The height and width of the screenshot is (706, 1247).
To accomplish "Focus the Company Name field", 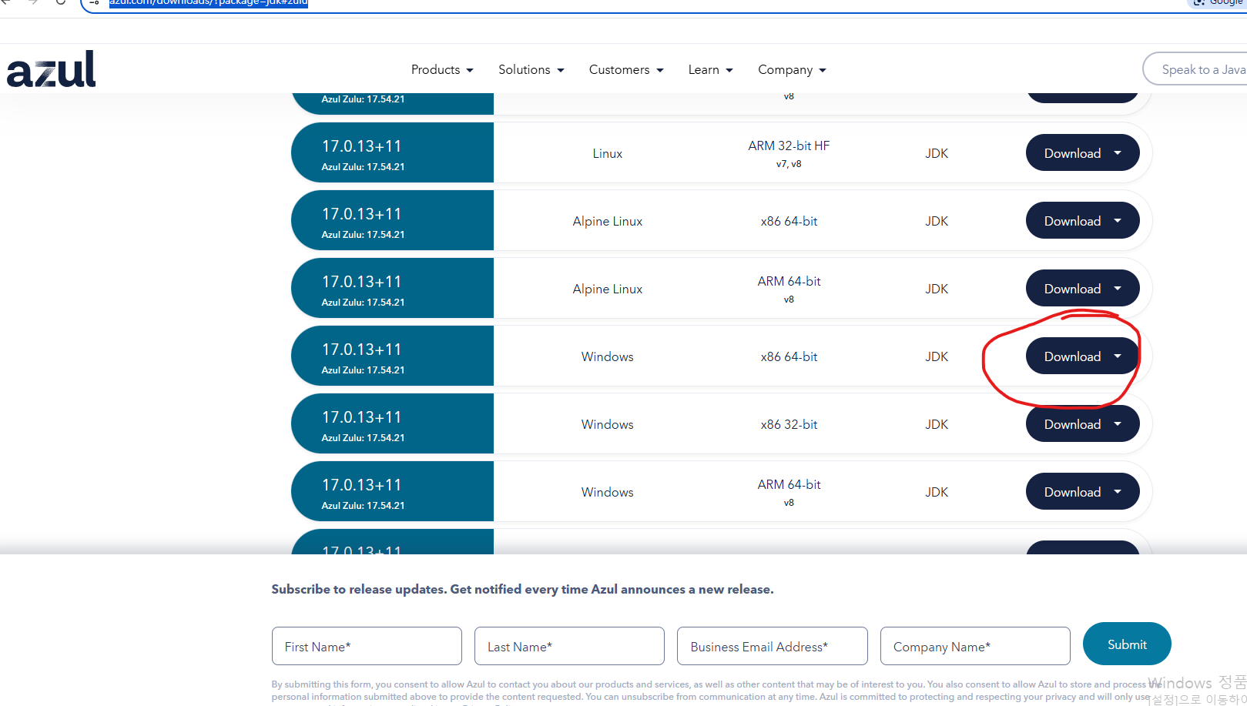I will tap(975, 646).
